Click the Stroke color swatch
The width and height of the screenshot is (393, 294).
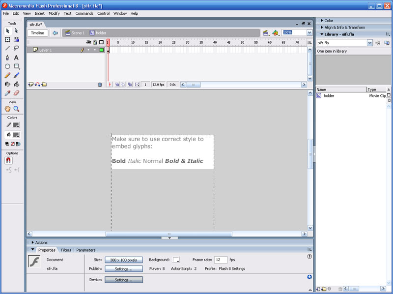[x=16, y=125]
